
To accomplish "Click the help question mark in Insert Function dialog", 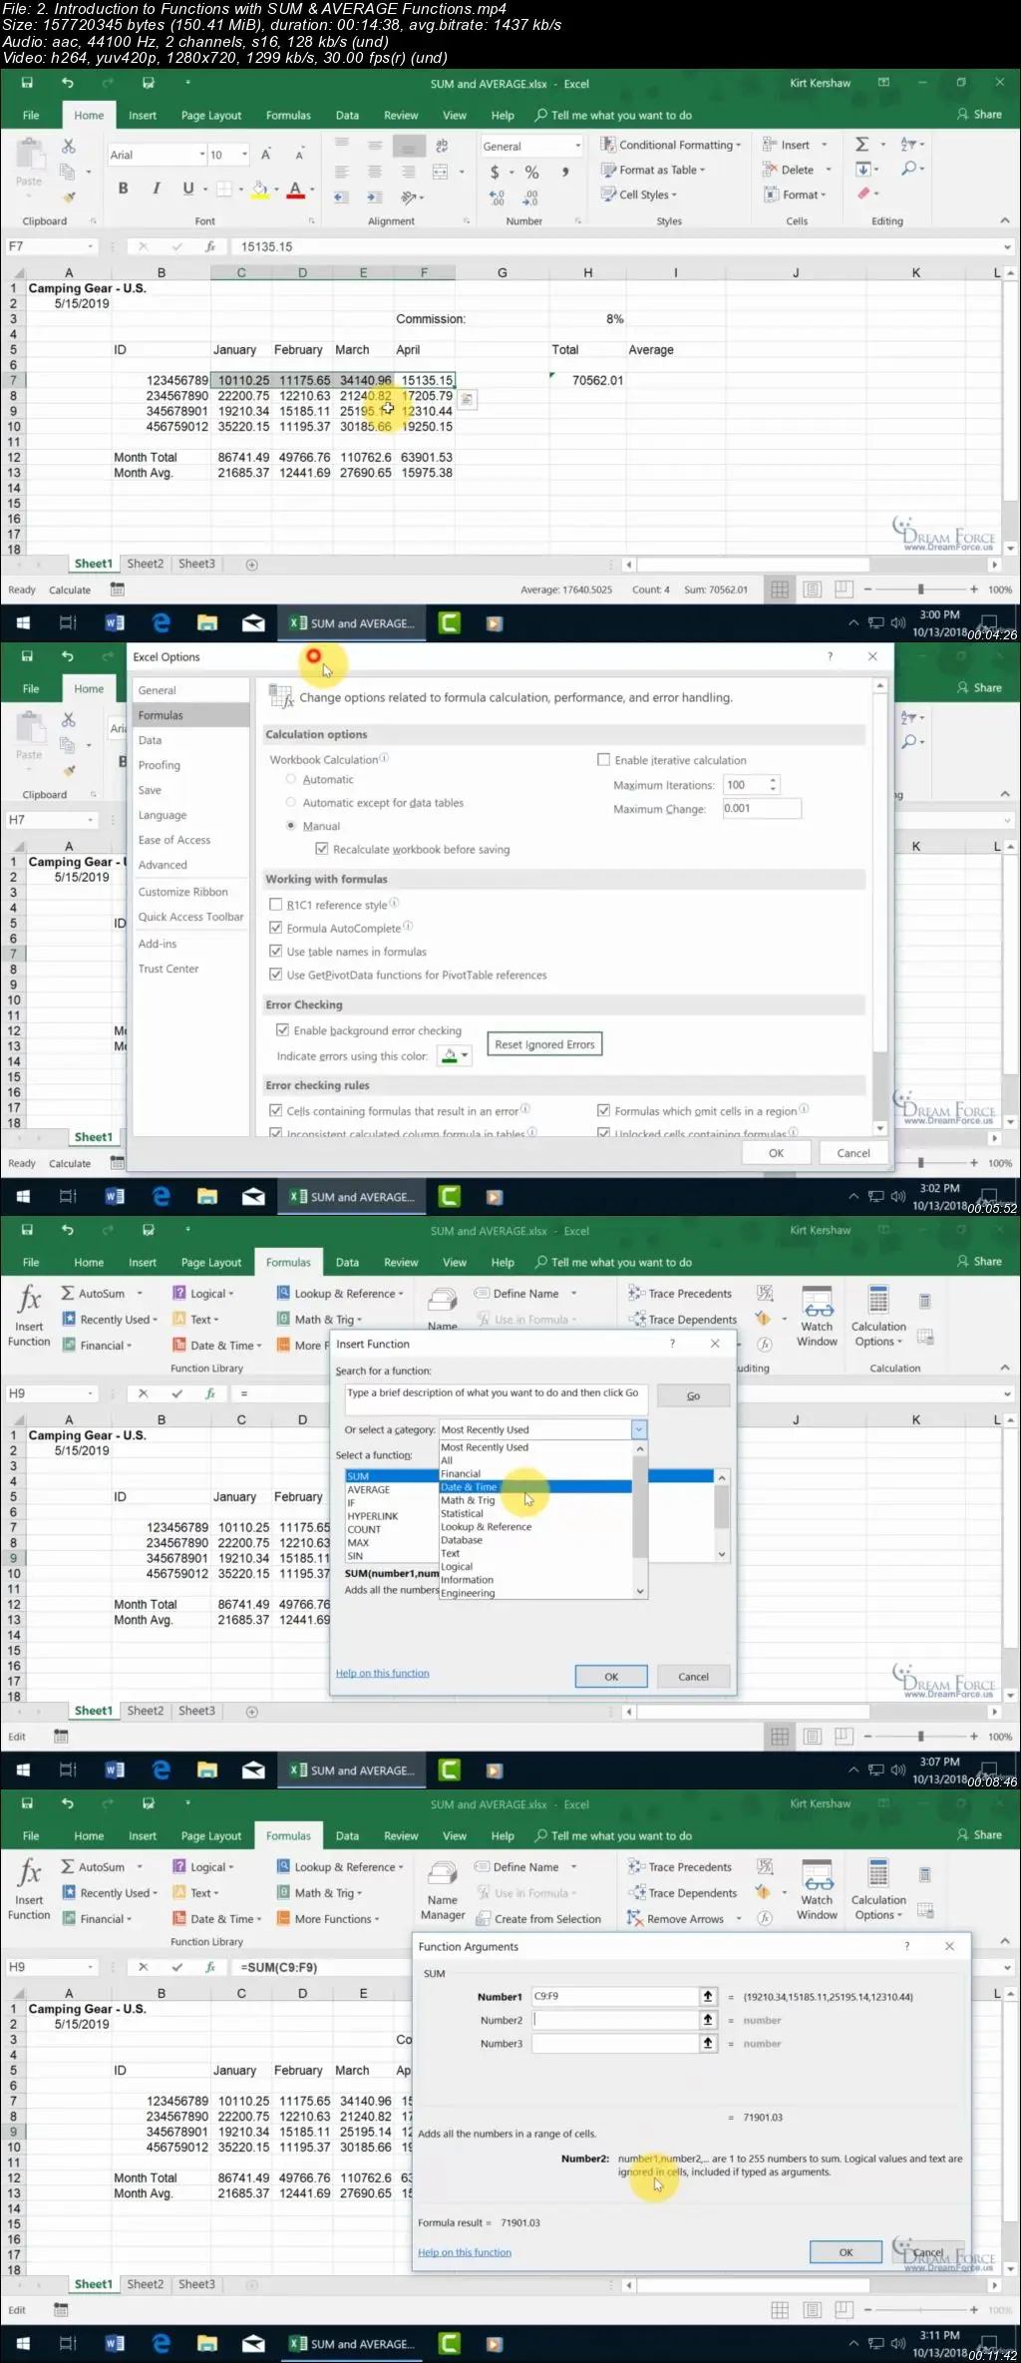I will [x=672, y=1344].
